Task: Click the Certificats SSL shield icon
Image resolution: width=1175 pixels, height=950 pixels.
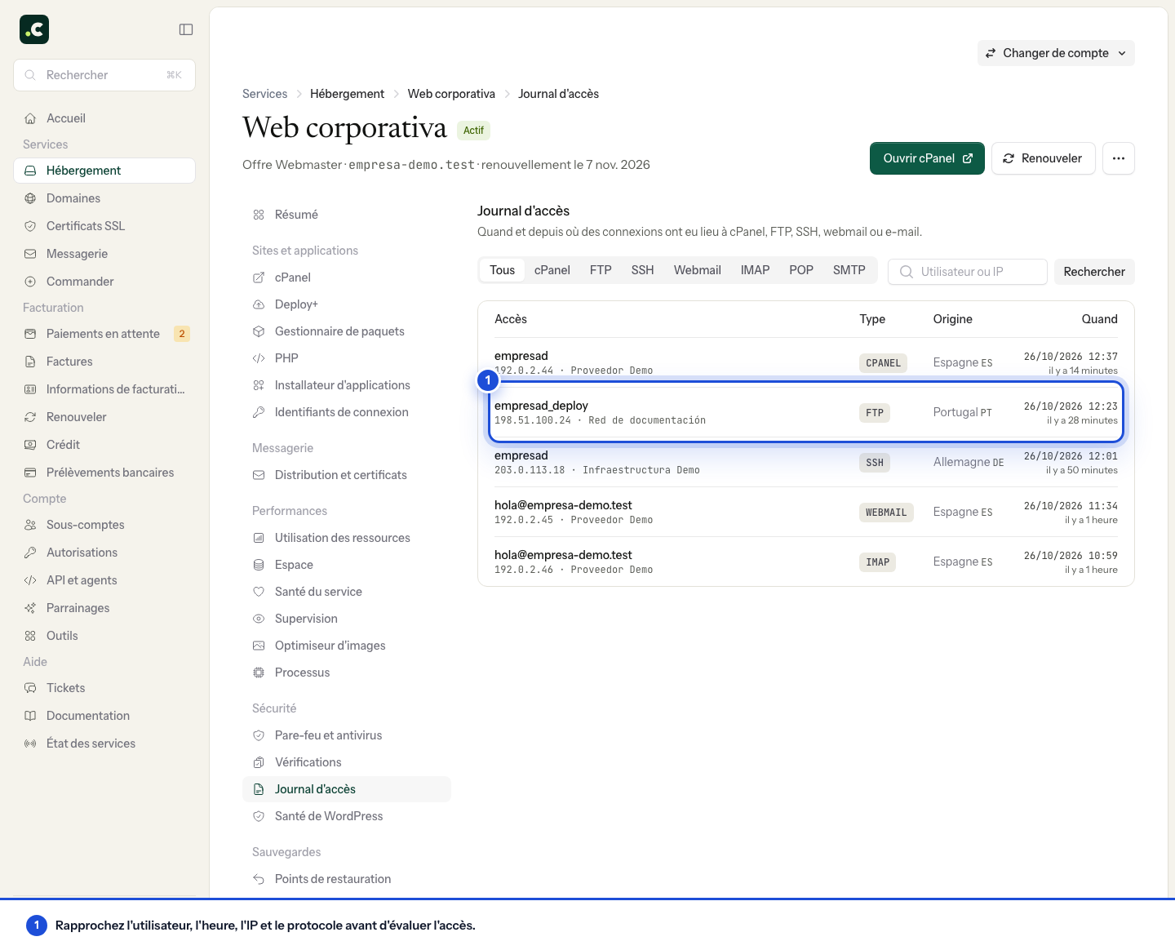Action: coord(30,226)
